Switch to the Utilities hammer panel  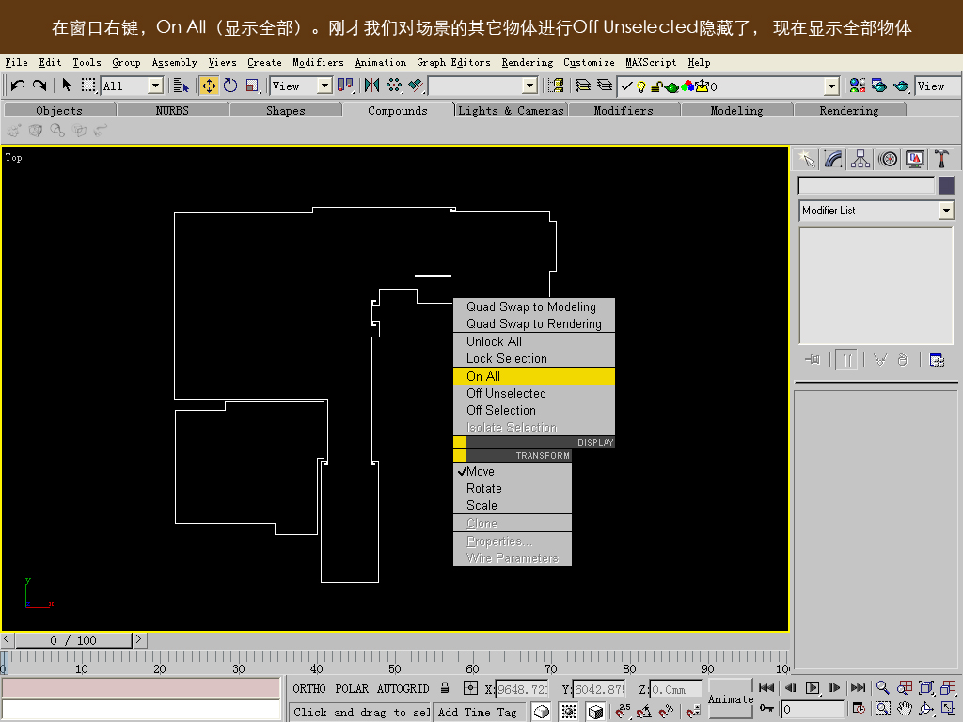941,159
